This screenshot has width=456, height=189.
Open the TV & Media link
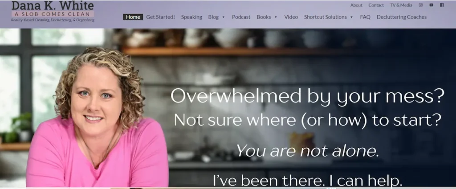click(x=401, y=5)
